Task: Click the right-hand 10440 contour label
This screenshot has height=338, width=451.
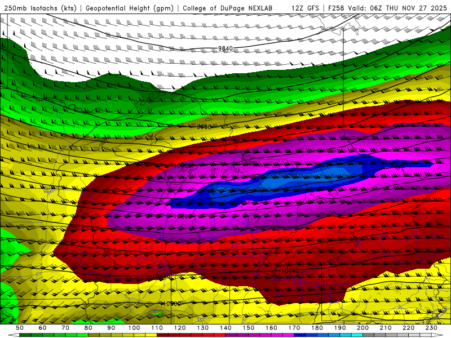Action: point(290,270)
